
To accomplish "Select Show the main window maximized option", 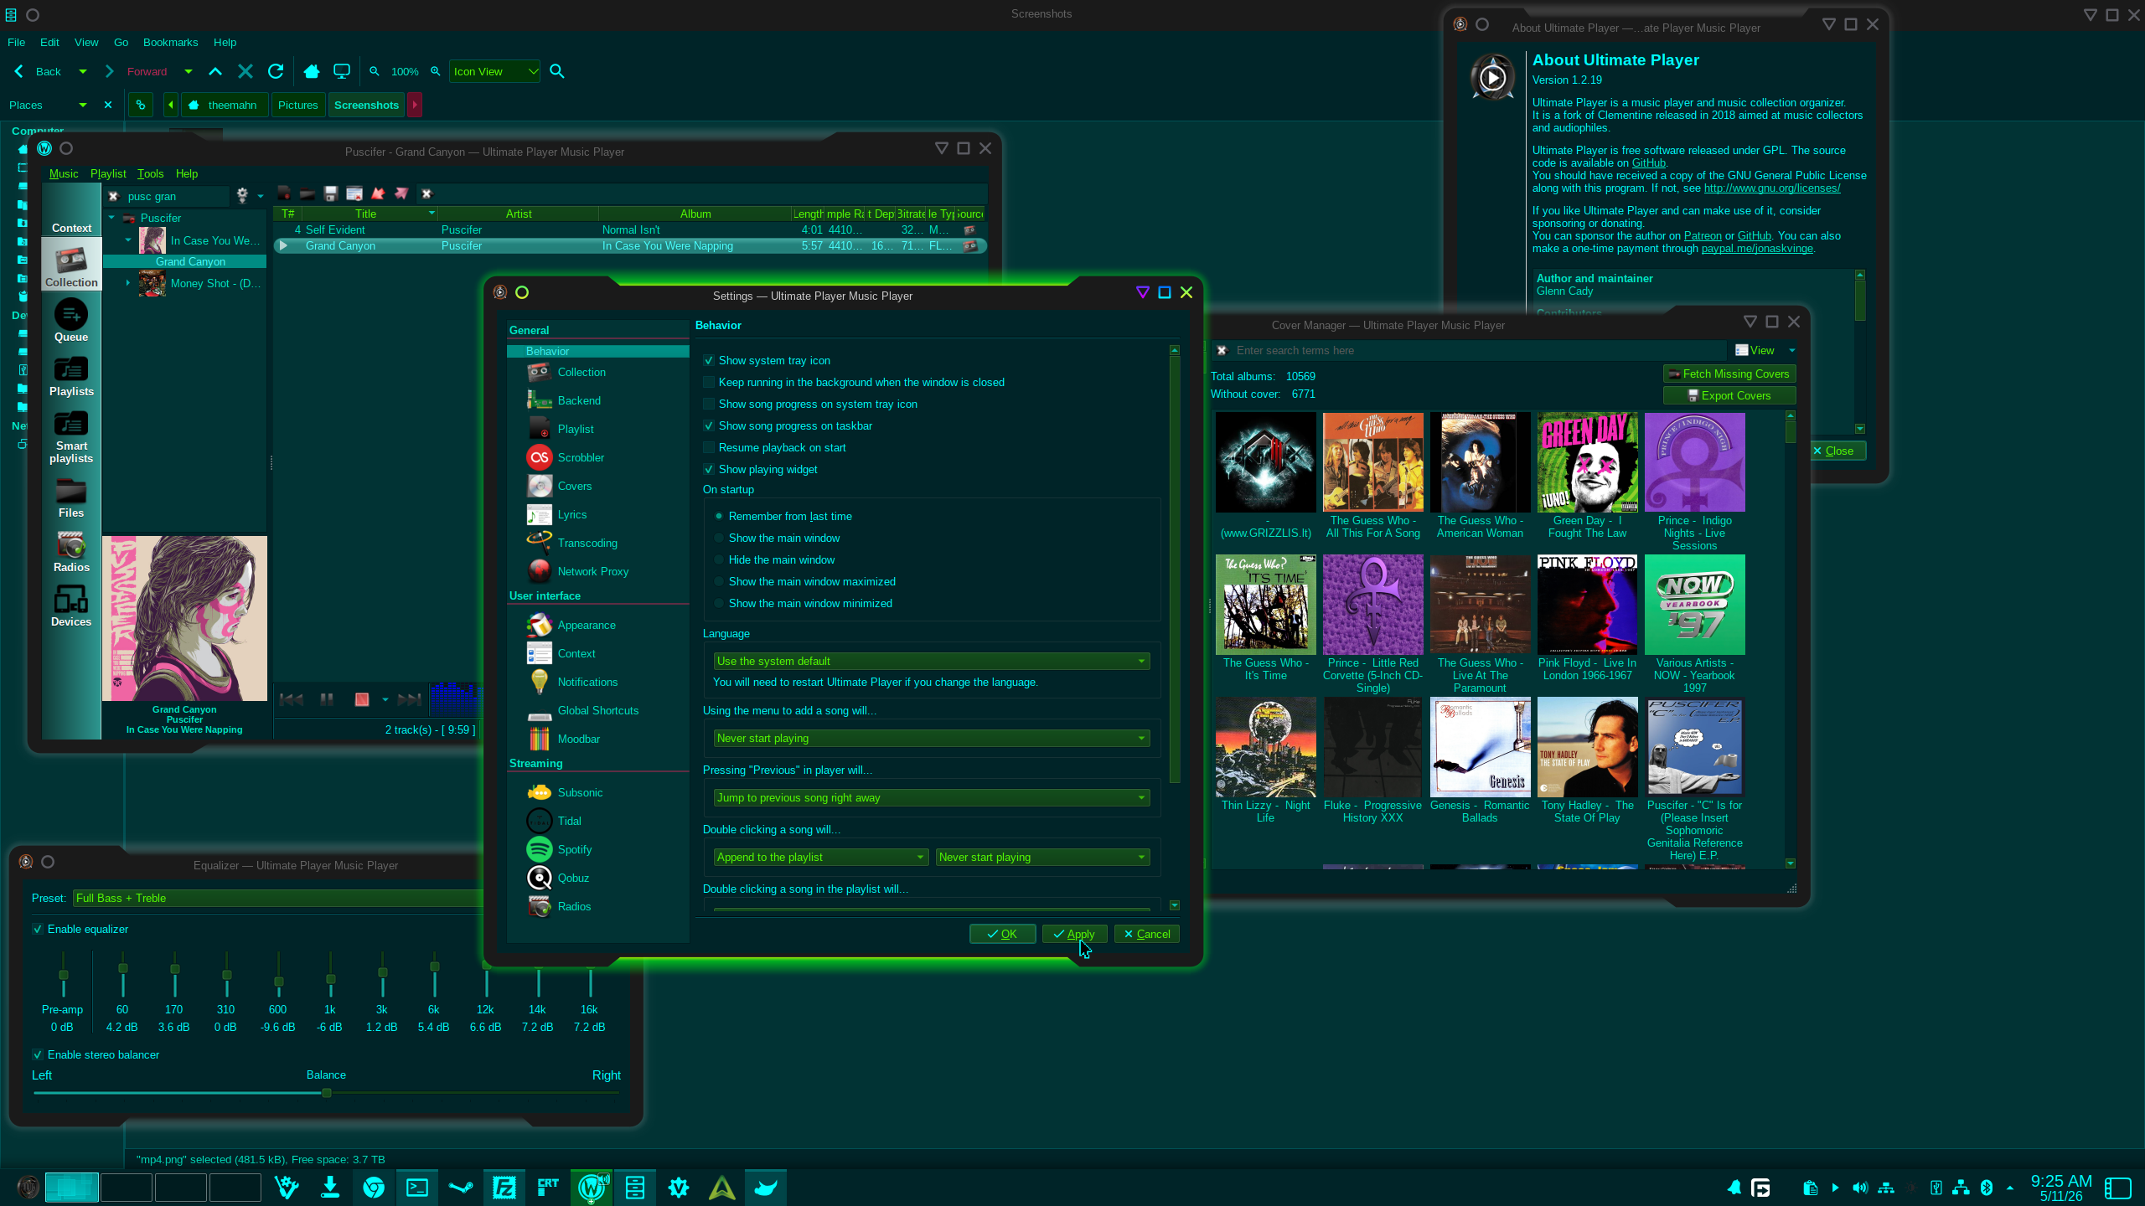I will pyautogui.click(x=719, y=582).
